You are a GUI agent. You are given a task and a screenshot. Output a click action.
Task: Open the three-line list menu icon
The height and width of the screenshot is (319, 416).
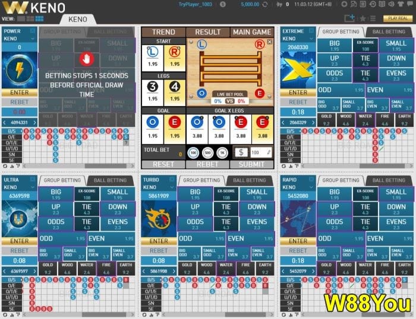point(373,18)
